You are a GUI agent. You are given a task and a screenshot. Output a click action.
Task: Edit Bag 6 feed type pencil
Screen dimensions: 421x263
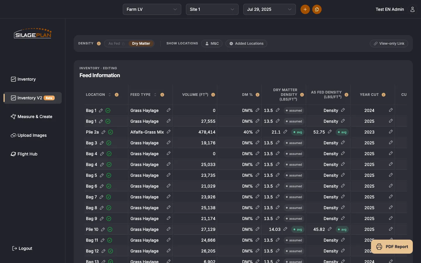pos(169,186)
